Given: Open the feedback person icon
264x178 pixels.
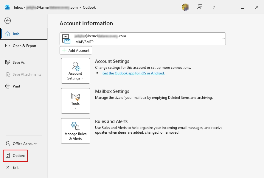Looking at the screenshot, I should click(x=200, y=7).
